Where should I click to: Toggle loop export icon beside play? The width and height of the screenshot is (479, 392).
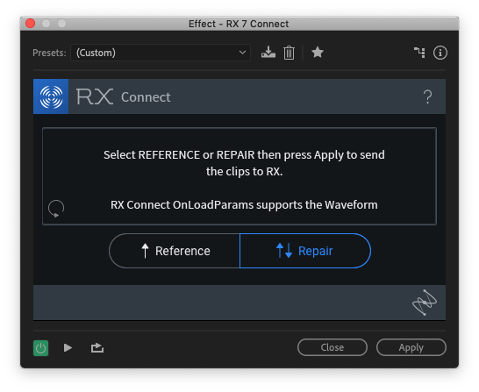(x=97, y=348)
